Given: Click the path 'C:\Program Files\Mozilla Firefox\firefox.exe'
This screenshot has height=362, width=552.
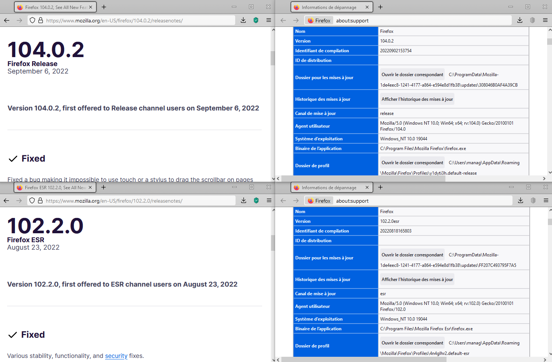Looking at the screenshot, I should coord(423,149).
